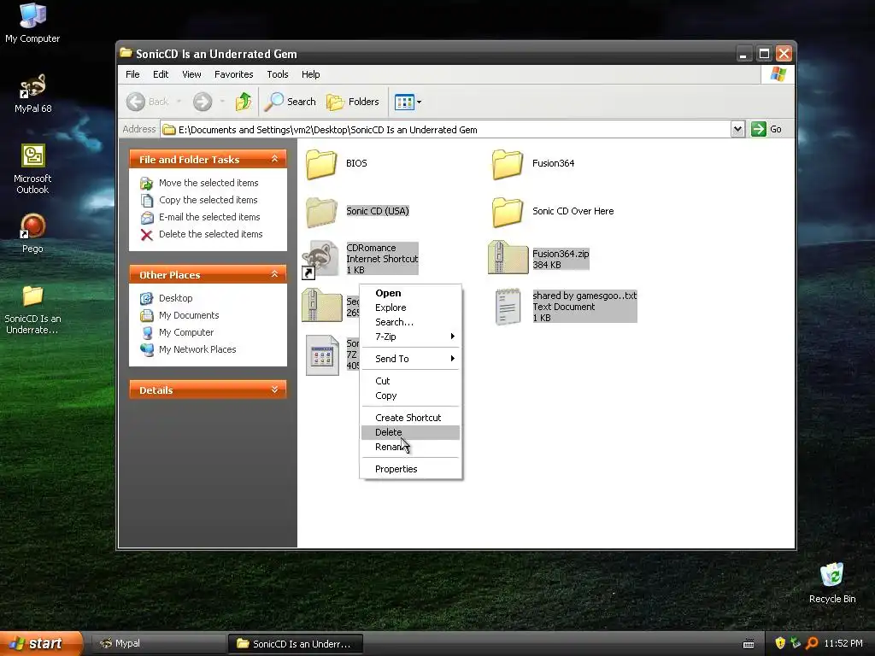
Task: Open Back history dropdown arrow
Action: click(x=179, y=102)
